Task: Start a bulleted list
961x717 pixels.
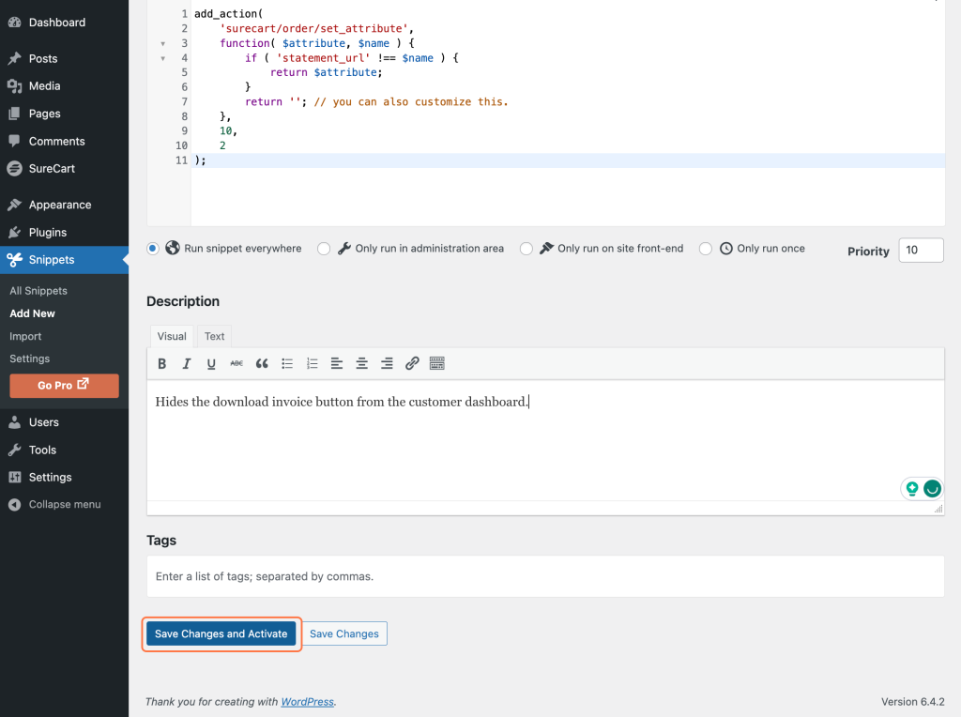Action: pyautogui.click(x=287, y=364)
